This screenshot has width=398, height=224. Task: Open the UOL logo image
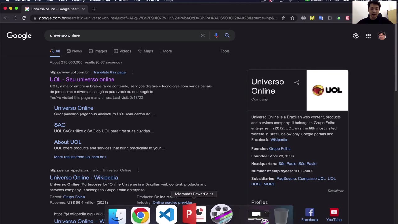pyautogui.click(x=327, y=90)
